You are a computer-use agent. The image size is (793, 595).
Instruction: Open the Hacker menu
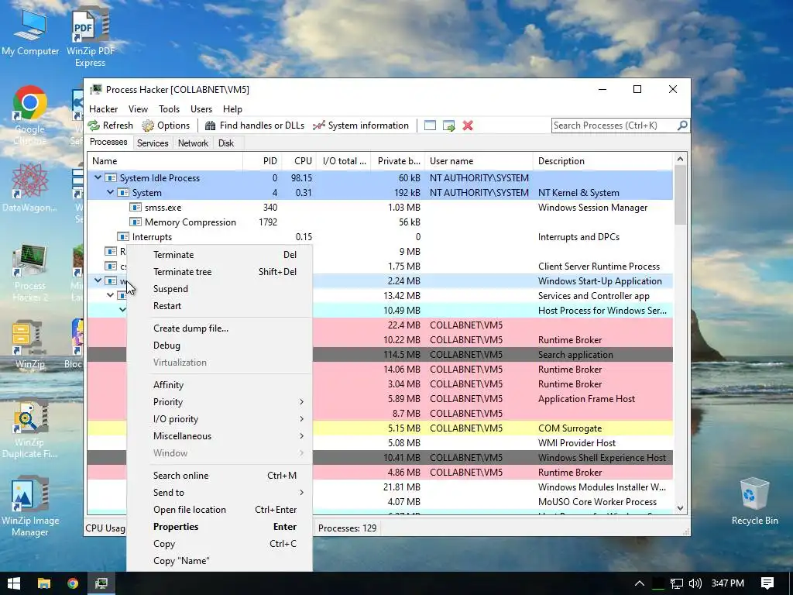point(103,108)
